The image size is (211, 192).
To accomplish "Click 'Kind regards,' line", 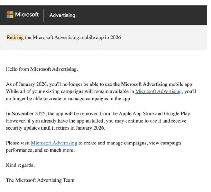I will point(20,165).
